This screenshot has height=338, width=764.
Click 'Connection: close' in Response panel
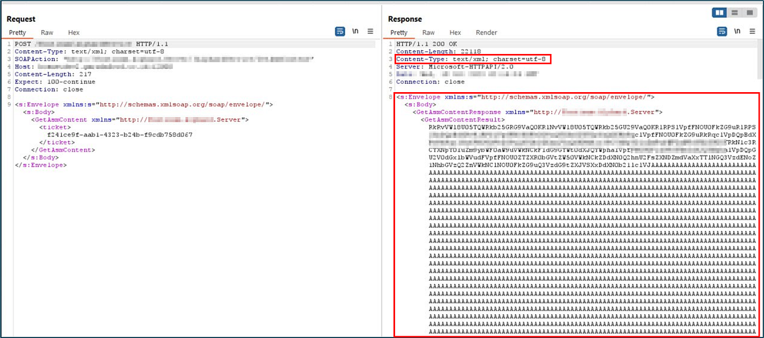point(431,82)
